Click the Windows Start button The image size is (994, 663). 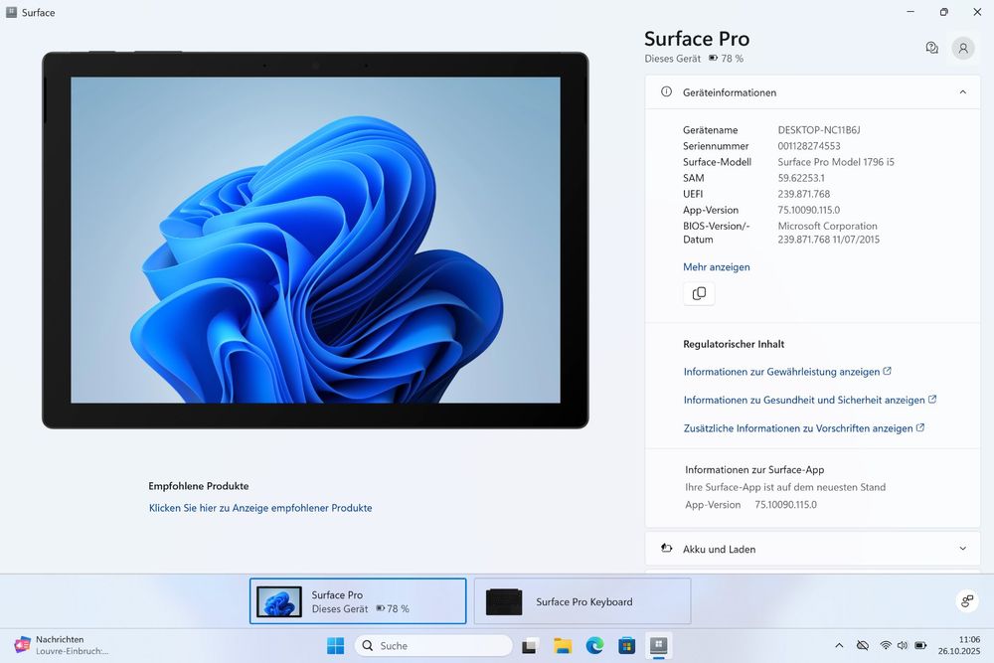pos(336,645)
